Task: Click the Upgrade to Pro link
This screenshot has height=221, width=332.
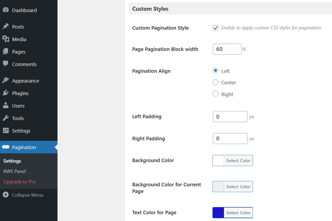Action: coord(19,181)
